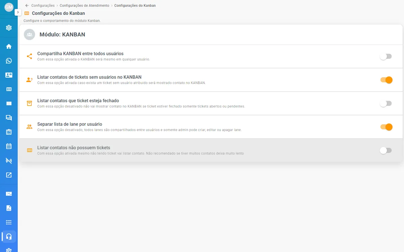The image size is (404, 252).
Task: Click label Listar contatos que ticket esteja fechado
Action: tap(78, 100)
